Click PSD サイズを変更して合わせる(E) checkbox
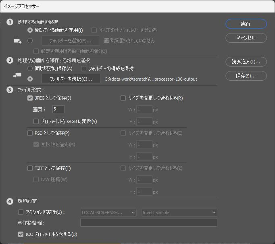275x244 pixels. [x=123, y=133]
